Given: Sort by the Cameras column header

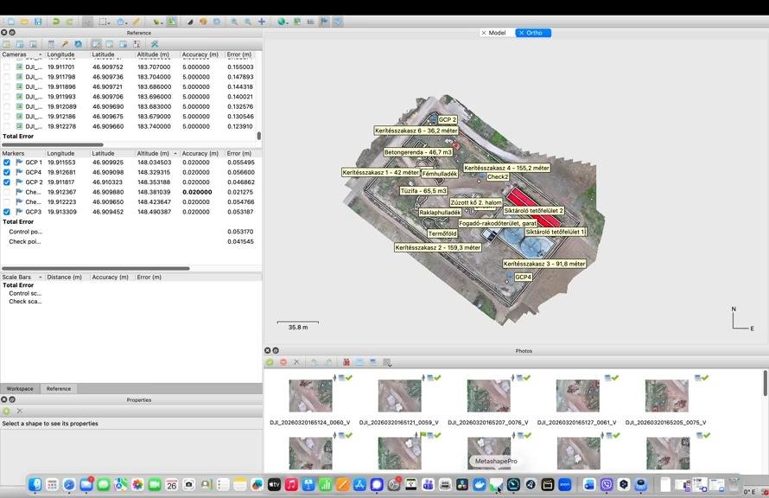Looking at the screenshot, I should 22,54.
